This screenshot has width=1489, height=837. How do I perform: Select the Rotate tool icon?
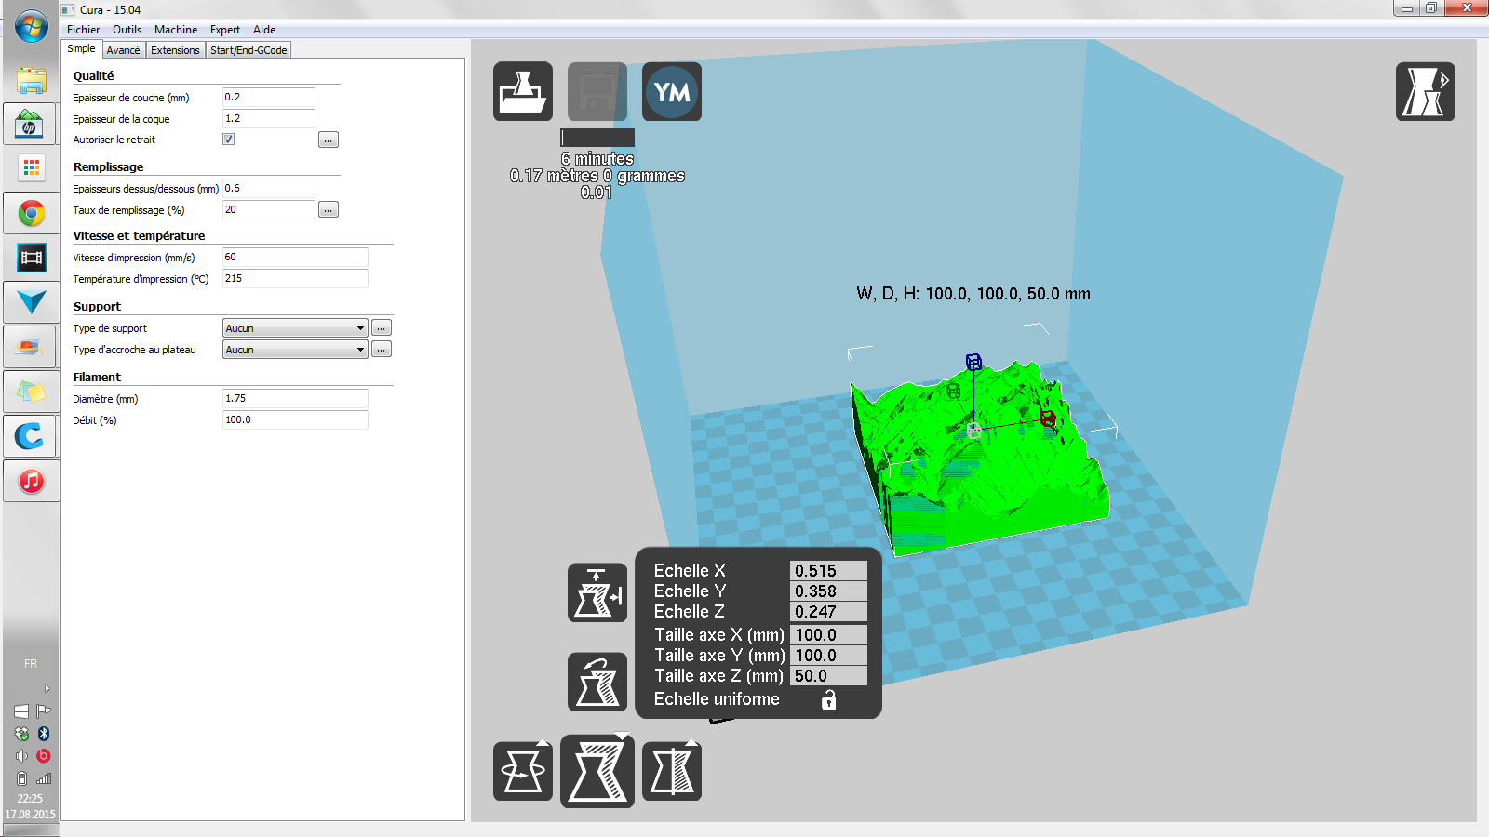click(x=523, y=771)
